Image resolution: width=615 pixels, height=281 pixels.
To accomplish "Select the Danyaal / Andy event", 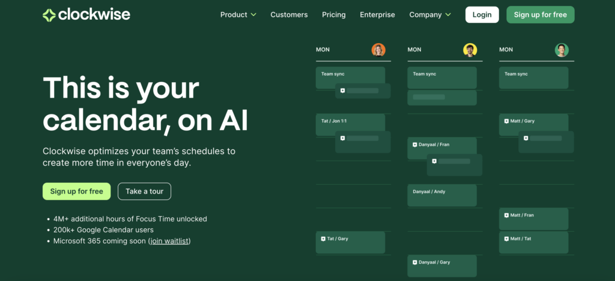I will (442, 195).
